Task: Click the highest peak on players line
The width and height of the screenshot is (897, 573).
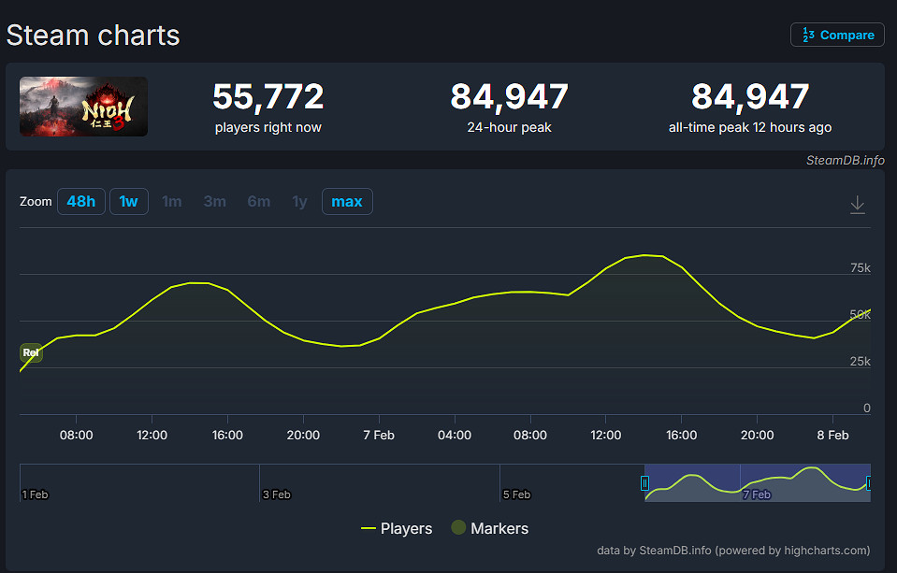Action: pos(645,254)
